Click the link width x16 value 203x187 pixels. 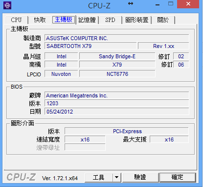[x=85, y=140]
